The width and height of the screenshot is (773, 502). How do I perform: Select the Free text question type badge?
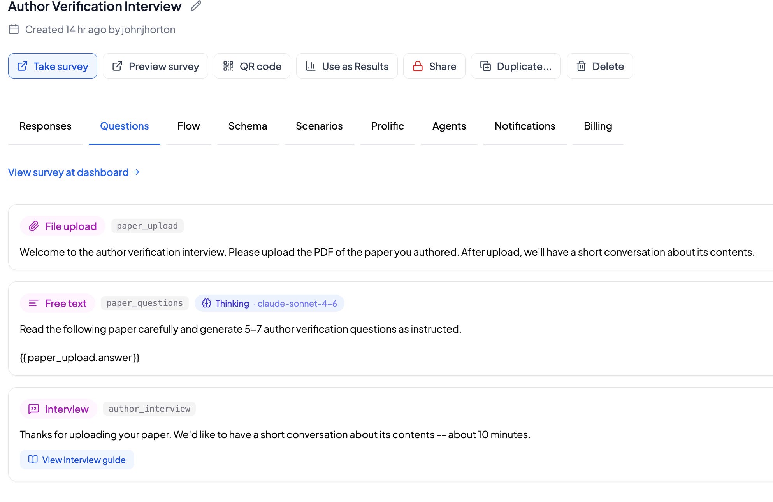click(x=58, y=303)
